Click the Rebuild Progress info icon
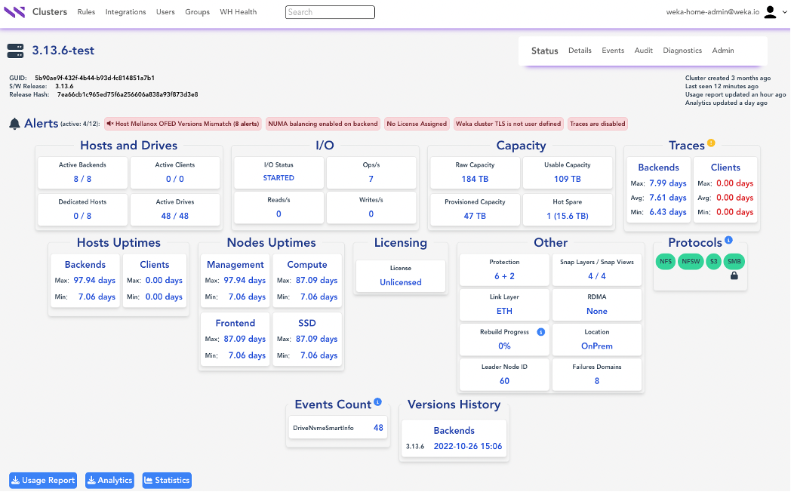This screenshot has height=495, width=791. pos(540,332)
